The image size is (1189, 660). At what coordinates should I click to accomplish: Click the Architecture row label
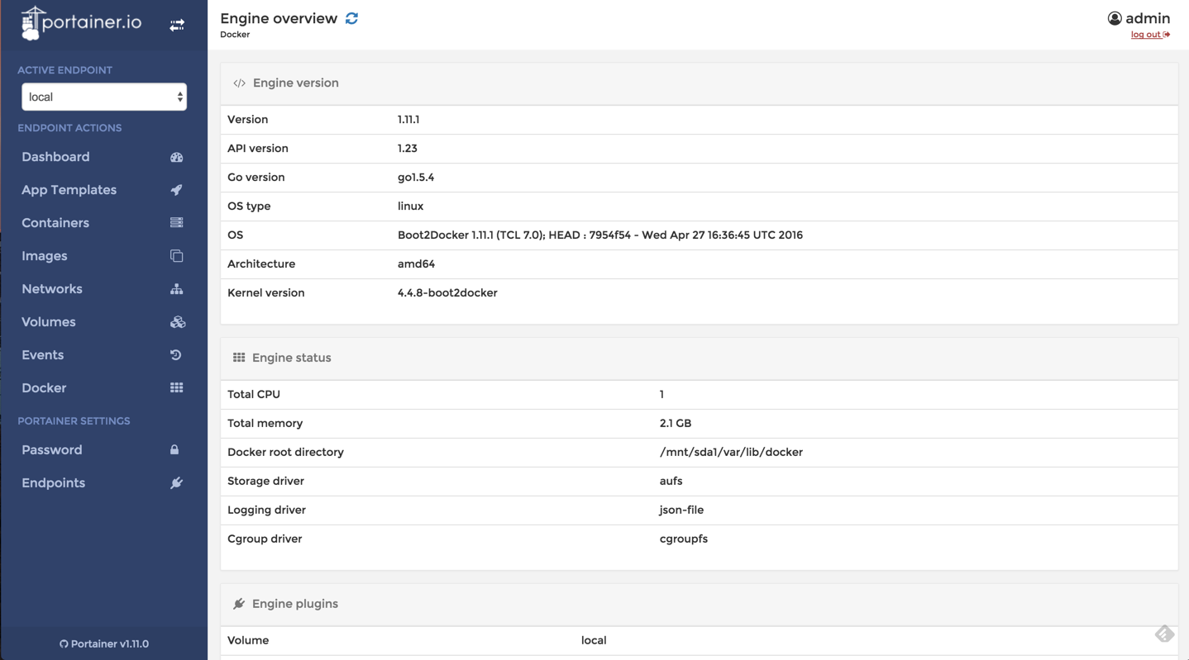point(261,264)
